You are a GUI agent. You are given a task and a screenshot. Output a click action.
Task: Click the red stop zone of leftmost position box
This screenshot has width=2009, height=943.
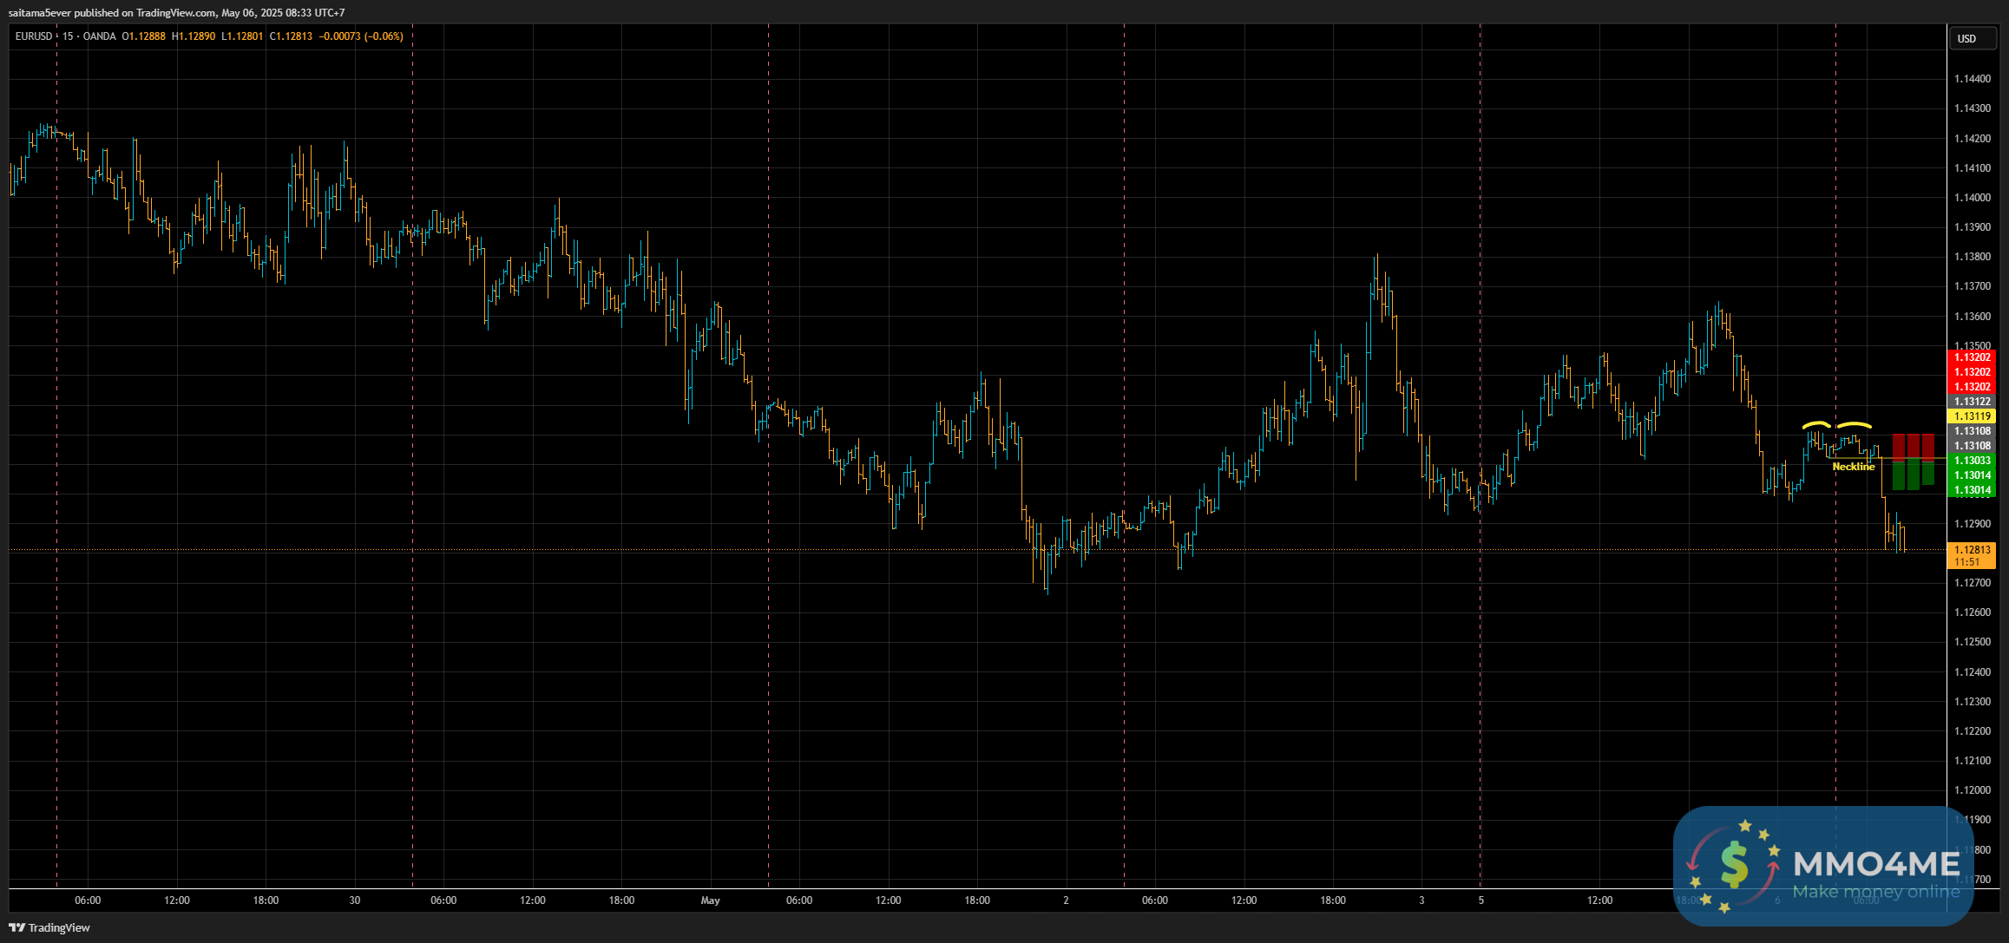coord(1899,446)
